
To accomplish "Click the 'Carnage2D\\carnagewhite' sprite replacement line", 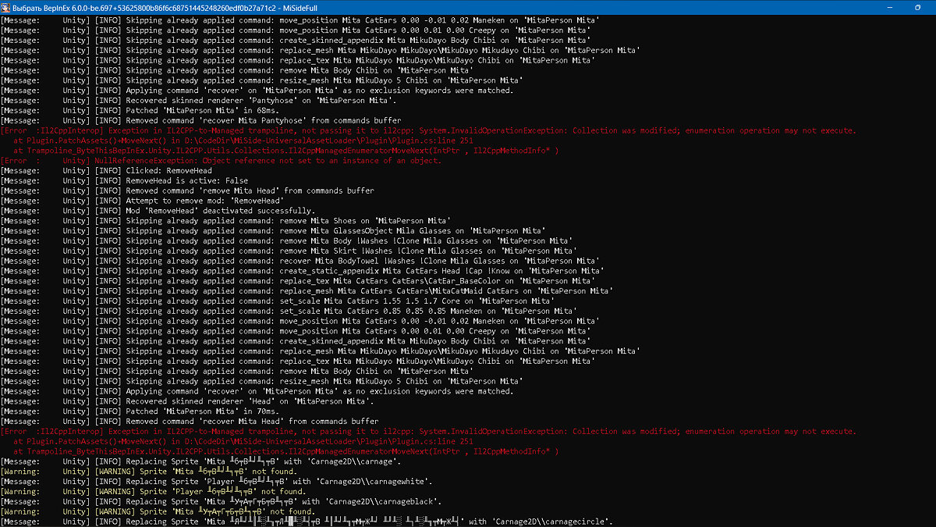I will coord(273,482).
